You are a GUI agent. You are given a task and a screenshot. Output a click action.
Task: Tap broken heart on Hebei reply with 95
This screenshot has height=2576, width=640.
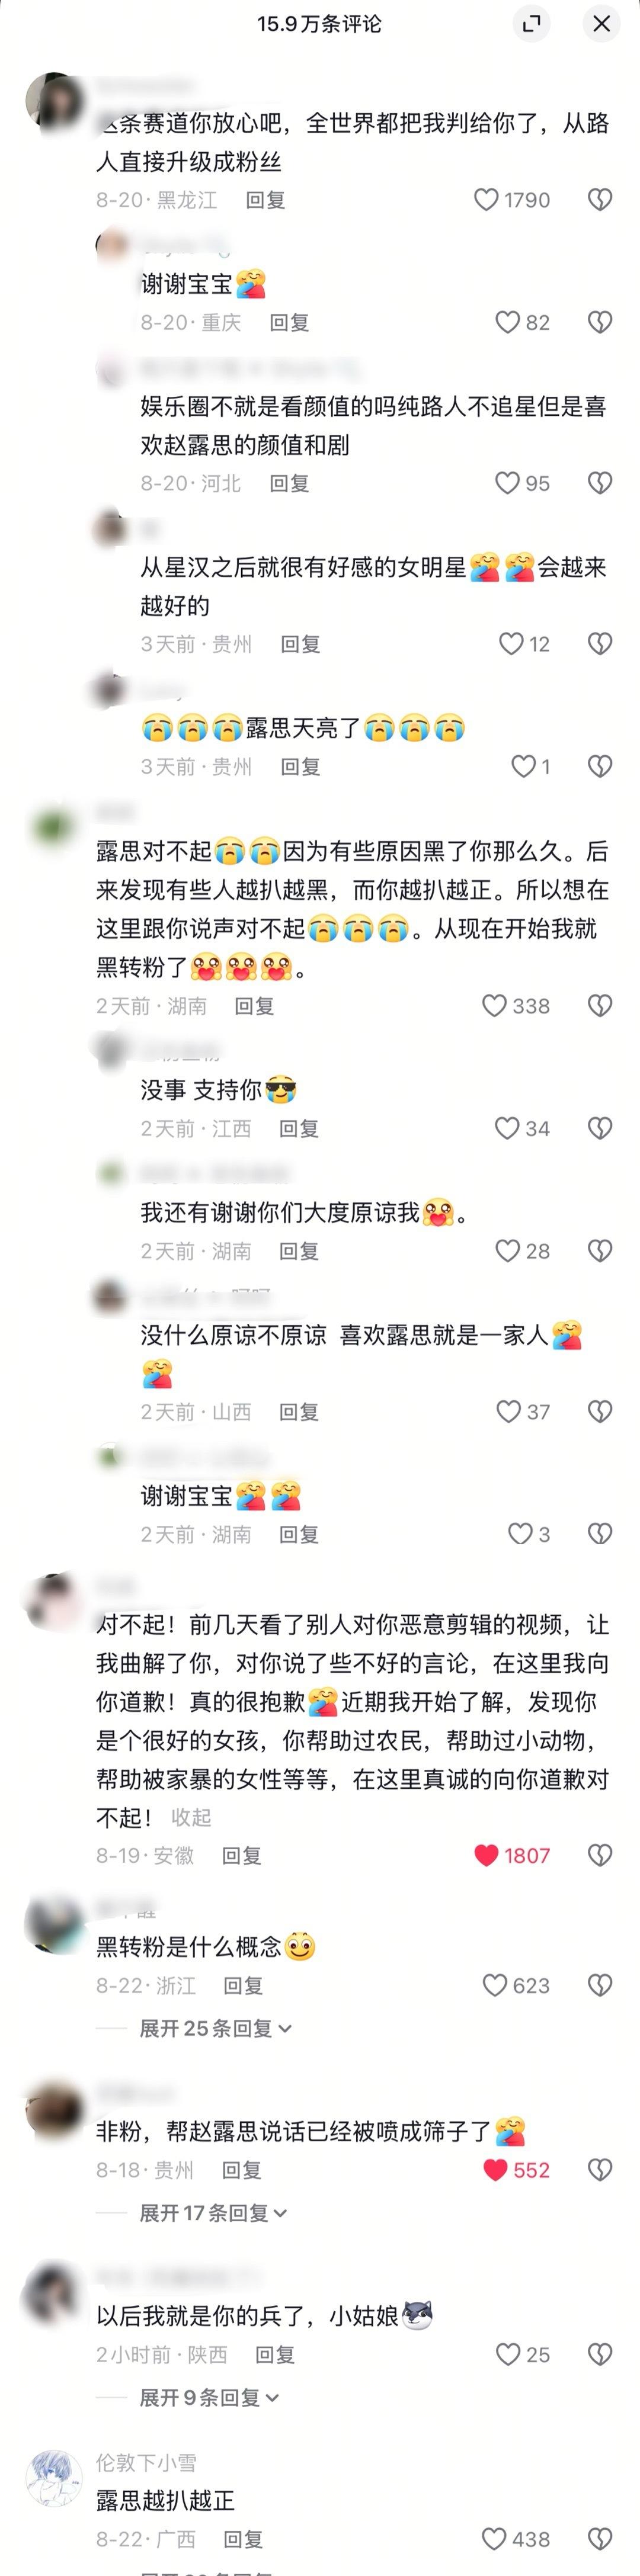click(599, 483)
